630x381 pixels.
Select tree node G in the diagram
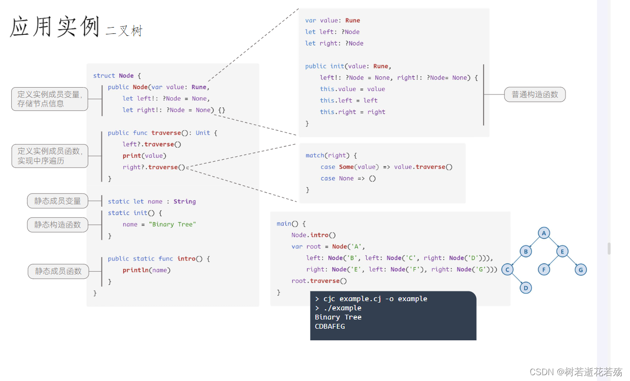coord(581,270)
